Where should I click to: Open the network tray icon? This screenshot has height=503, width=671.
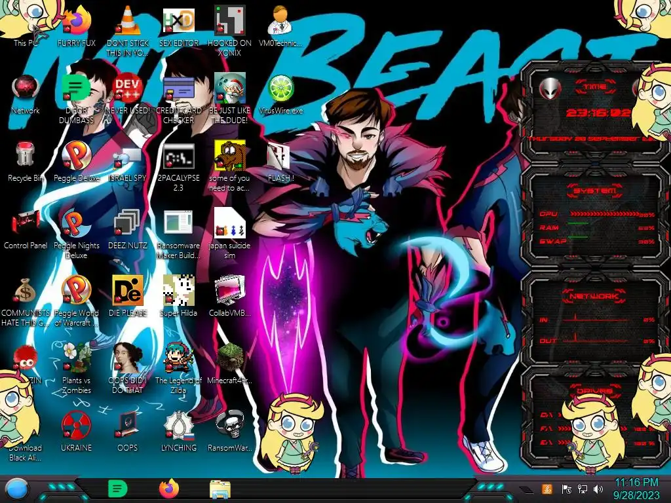pyautogui.click(x=583, y=489)
